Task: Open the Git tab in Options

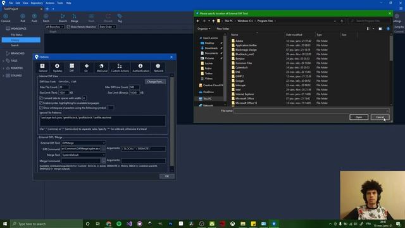Action: tap(86, 68)
